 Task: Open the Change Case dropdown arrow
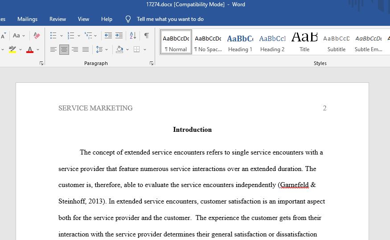pyautogui.click(x=24, y=36)
